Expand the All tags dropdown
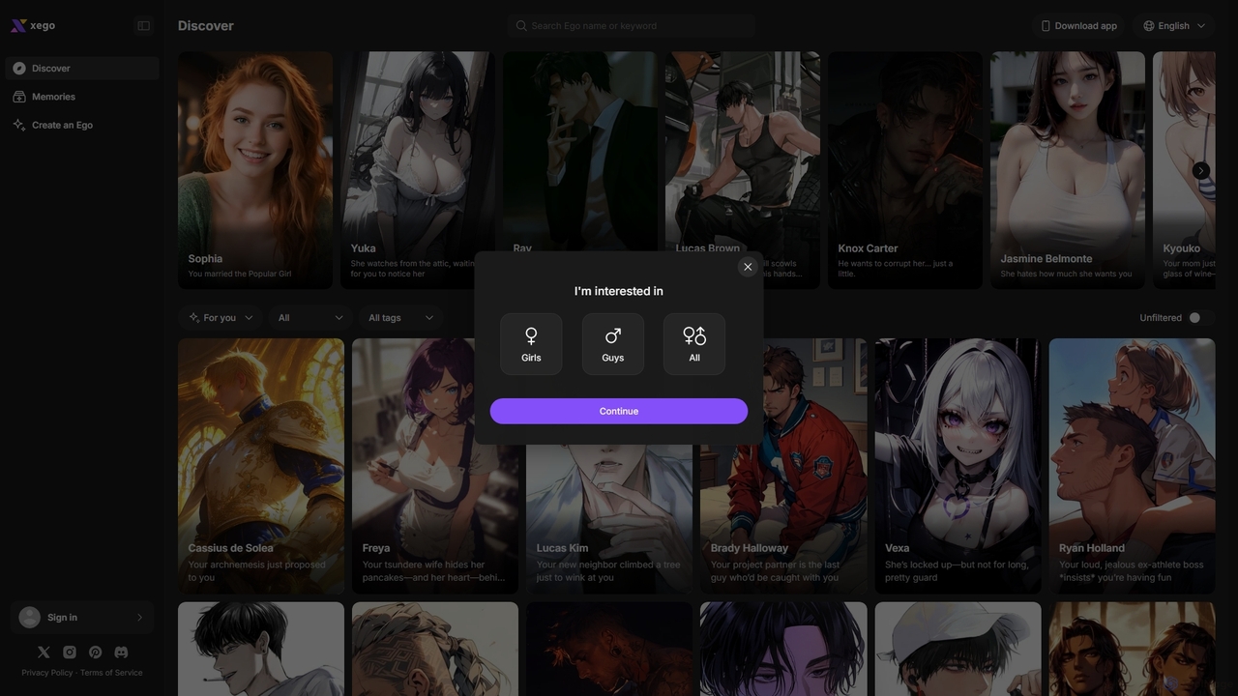Screen dimensions: 1238x696 (x=401, y=318)
